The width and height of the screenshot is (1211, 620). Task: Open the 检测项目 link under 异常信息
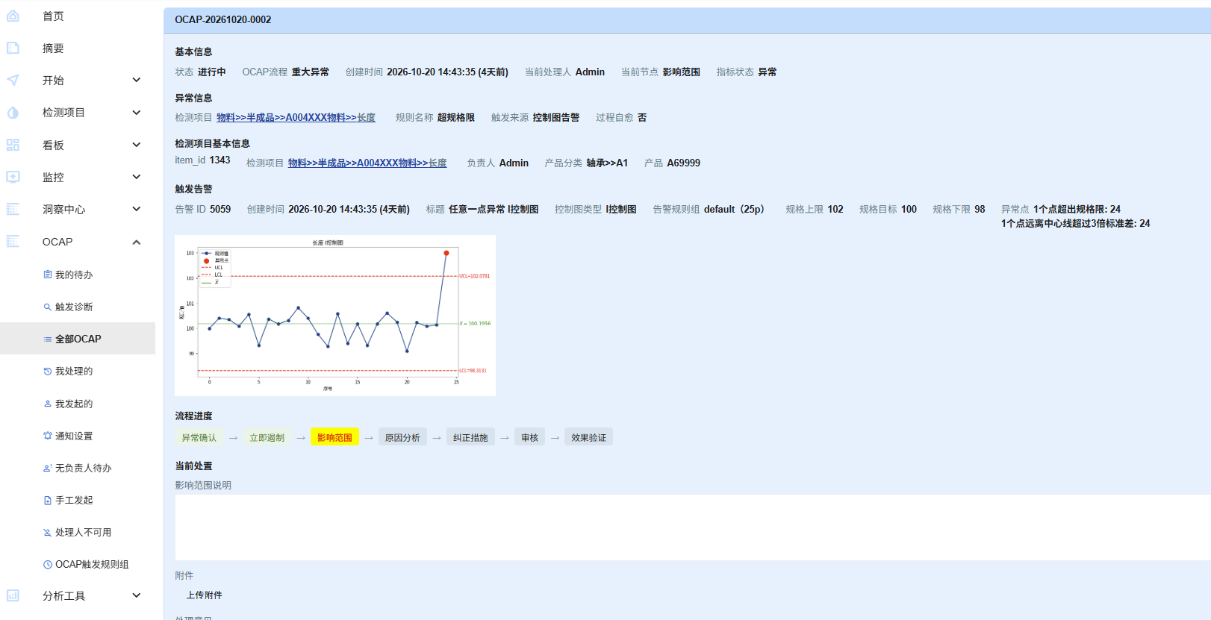click(x=296, y=118)
